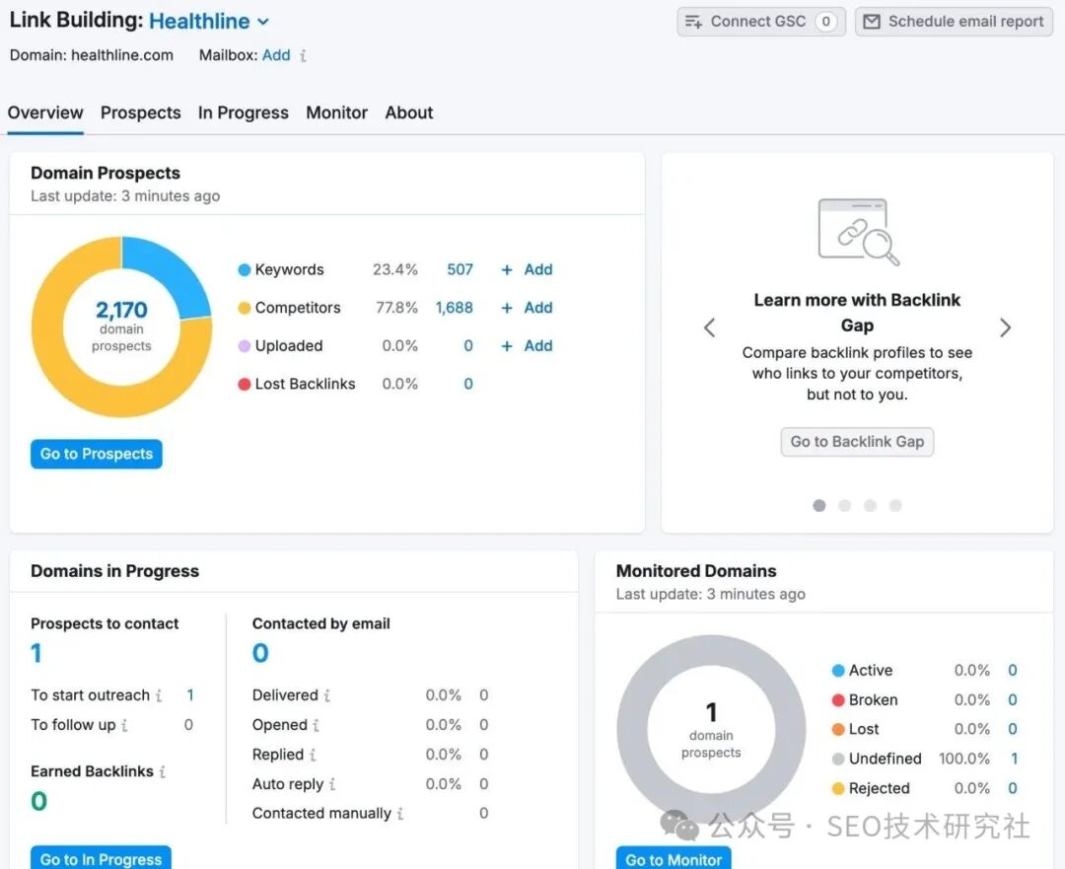
Task: Click the Auto reply info icon
Action: click(332, 785)
